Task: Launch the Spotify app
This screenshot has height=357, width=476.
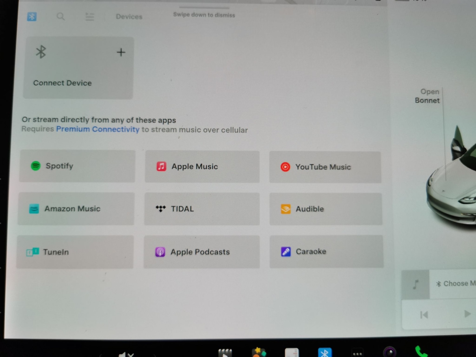Action: point(77,166)
